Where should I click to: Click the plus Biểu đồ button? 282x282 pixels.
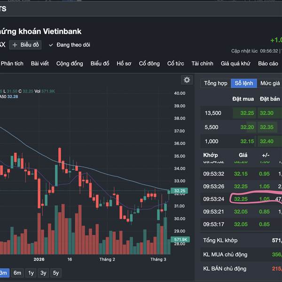pyautogui.click(x=26, y=45)
